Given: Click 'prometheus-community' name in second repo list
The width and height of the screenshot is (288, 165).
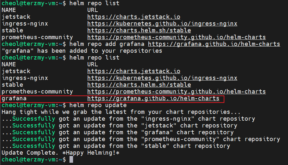Looking at the screenshot, I should (x=37, y=92).
